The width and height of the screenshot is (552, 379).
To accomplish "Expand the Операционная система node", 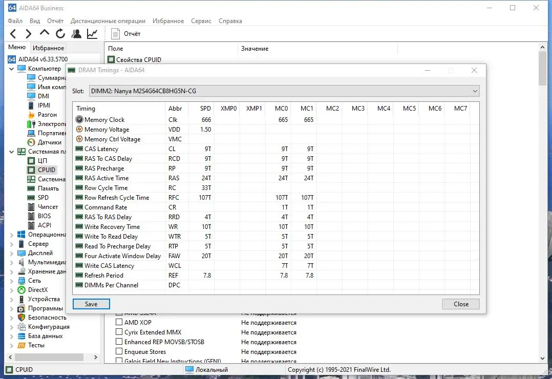I will click(11, 235).
